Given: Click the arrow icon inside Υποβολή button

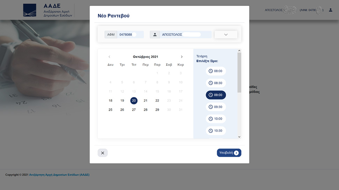Looking at the screenshot, I should tap(237, 153).
